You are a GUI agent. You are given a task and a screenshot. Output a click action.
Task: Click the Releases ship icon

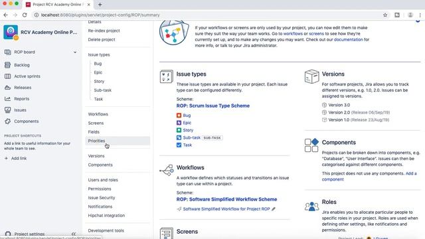pyautogui.click(x=7, y=88)
